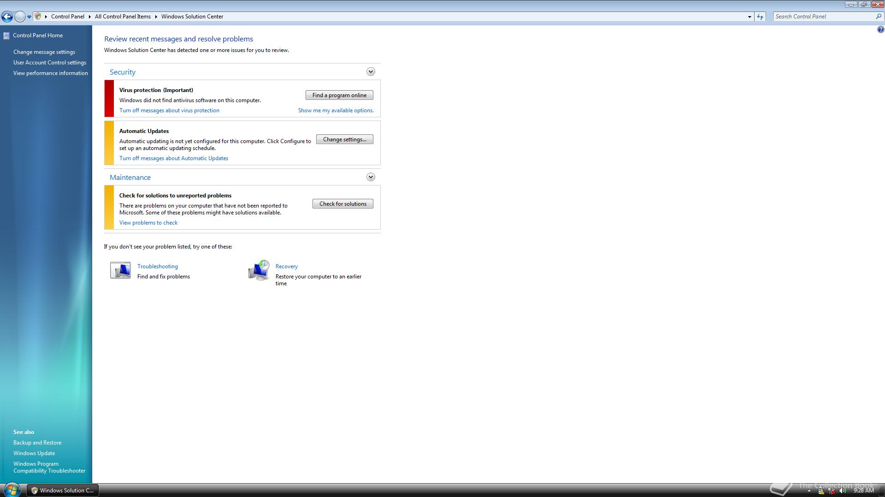The height and width of the screenshot is (497, 885).
Task: Click the Back navigation arrow
Action: pyautogui.click(x=7, y=17)
